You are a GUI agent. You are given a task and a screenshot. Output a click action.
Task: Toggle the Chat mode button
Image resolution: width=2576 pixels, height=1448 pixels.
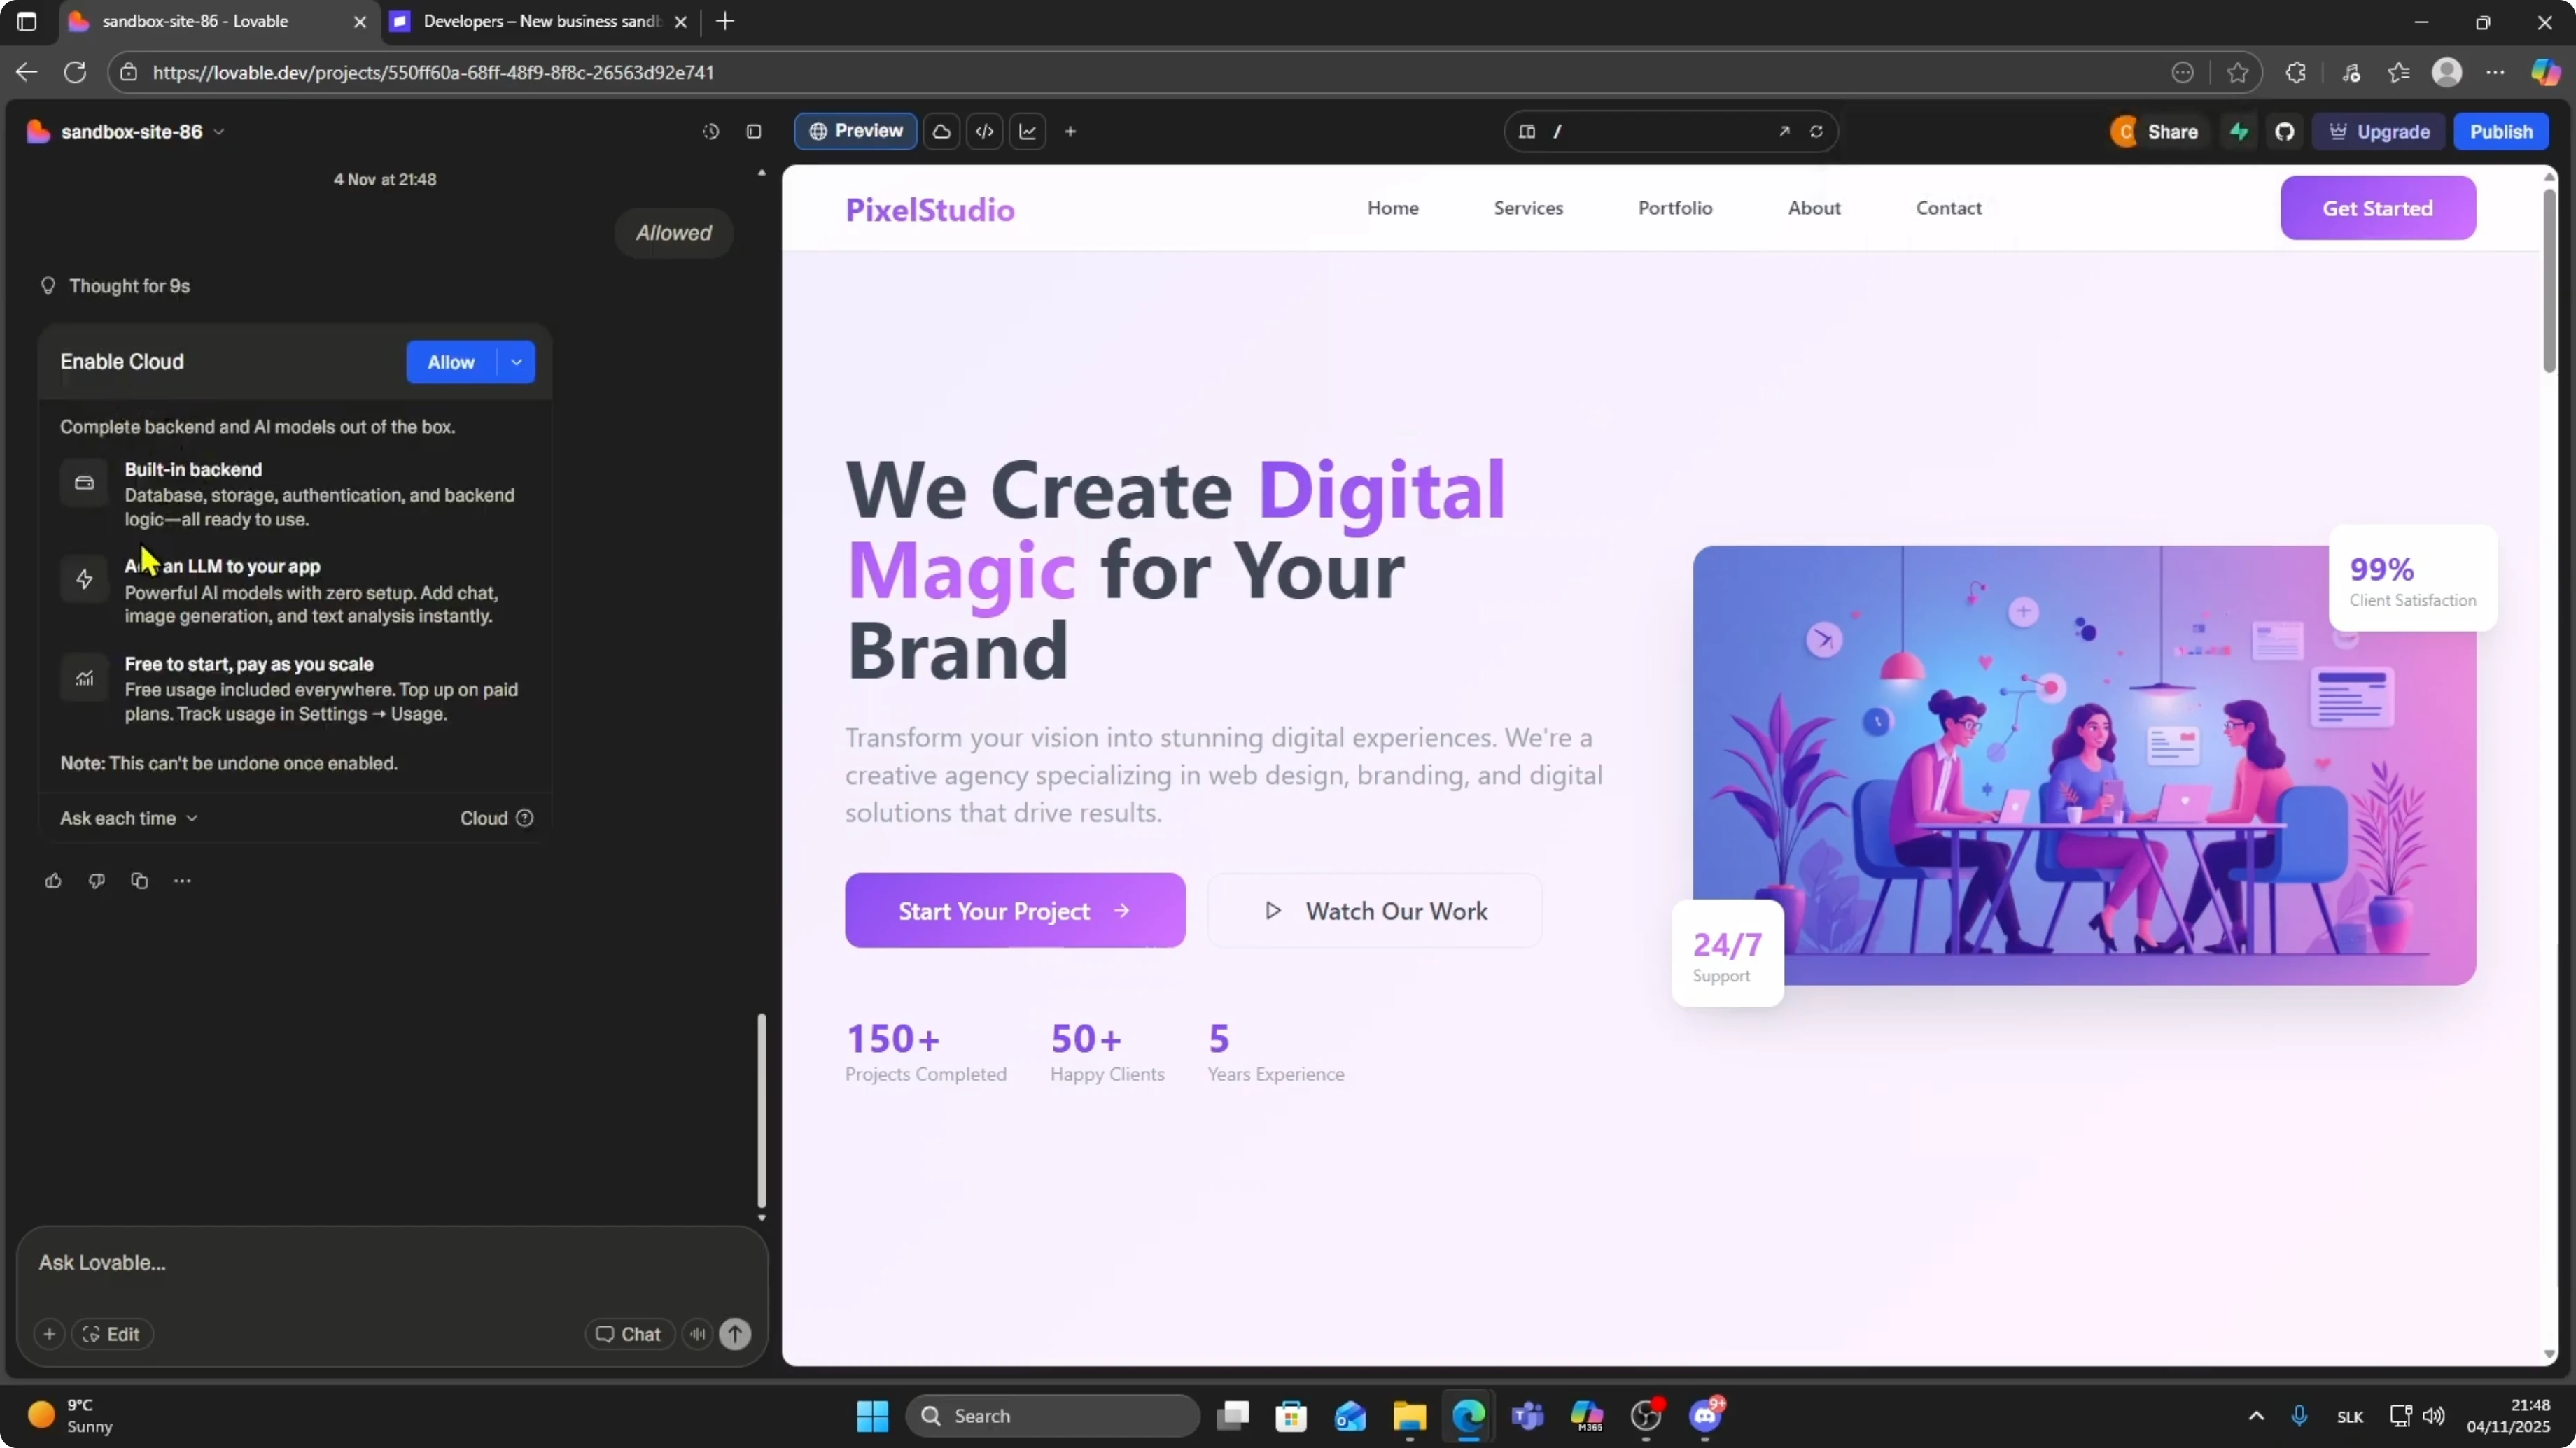coord(629,1334)
